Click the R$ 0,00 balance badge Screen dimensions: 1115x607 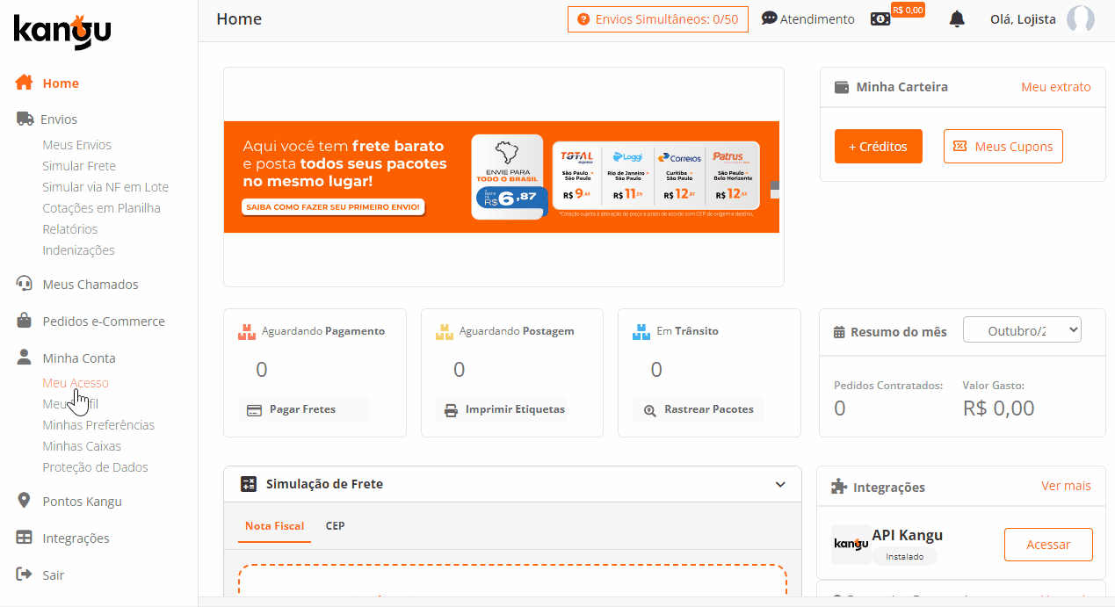pos(908,10)
